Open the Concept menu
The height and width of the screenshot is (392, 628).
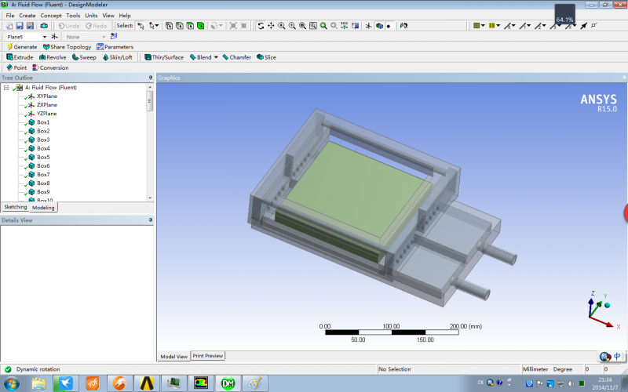pyautogui.click(x=51, y=15)
